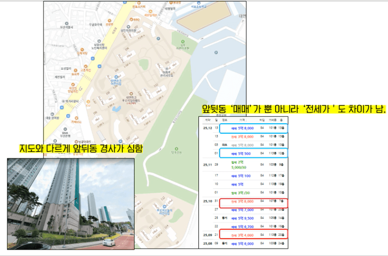Open the 성민치과의원 clinic marker

tap(128, 27)
